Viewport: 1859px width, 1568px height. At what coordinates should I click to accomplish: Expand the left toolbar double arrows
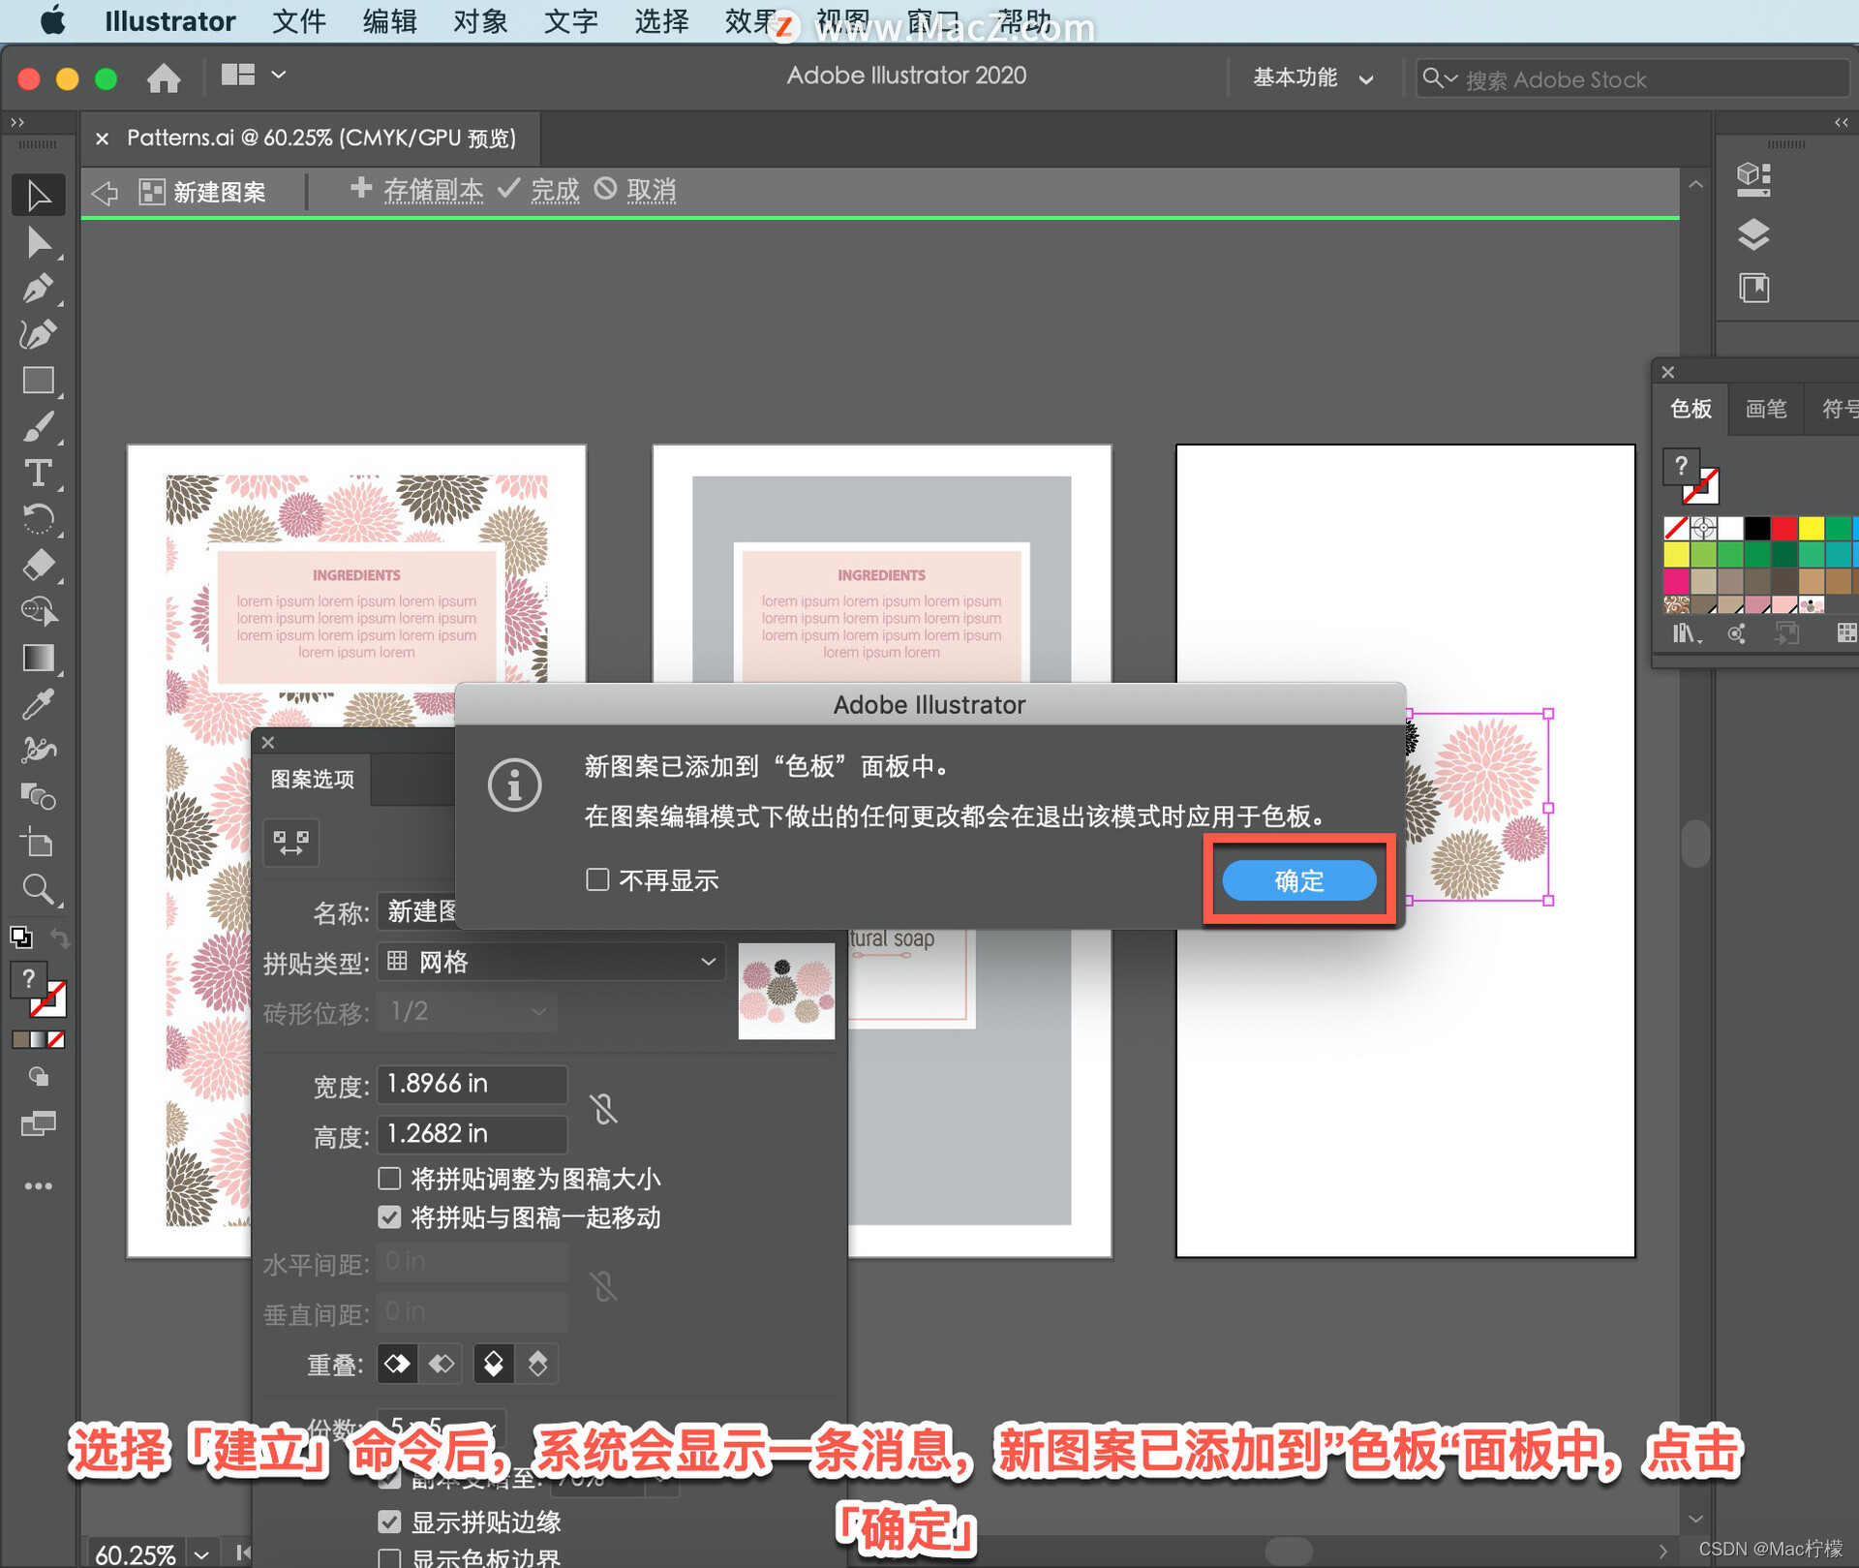(17, 122)
